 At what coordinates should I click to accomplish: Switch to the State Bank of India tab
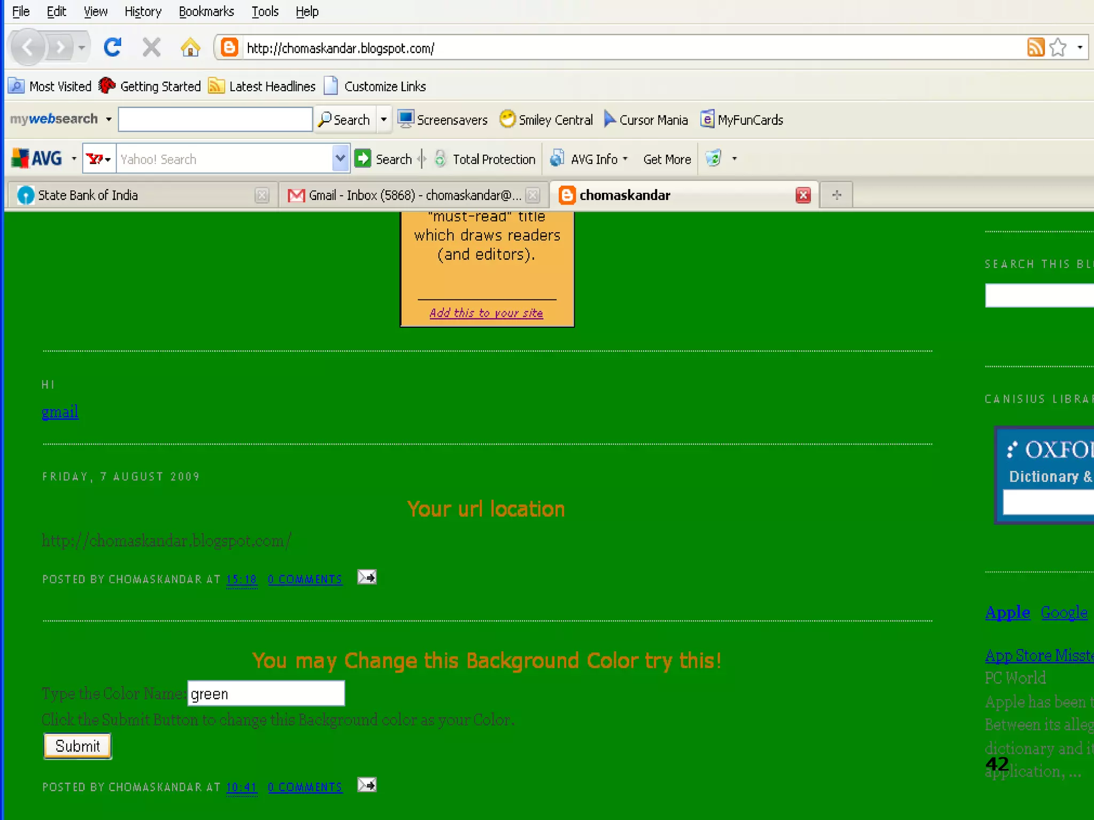88,195
